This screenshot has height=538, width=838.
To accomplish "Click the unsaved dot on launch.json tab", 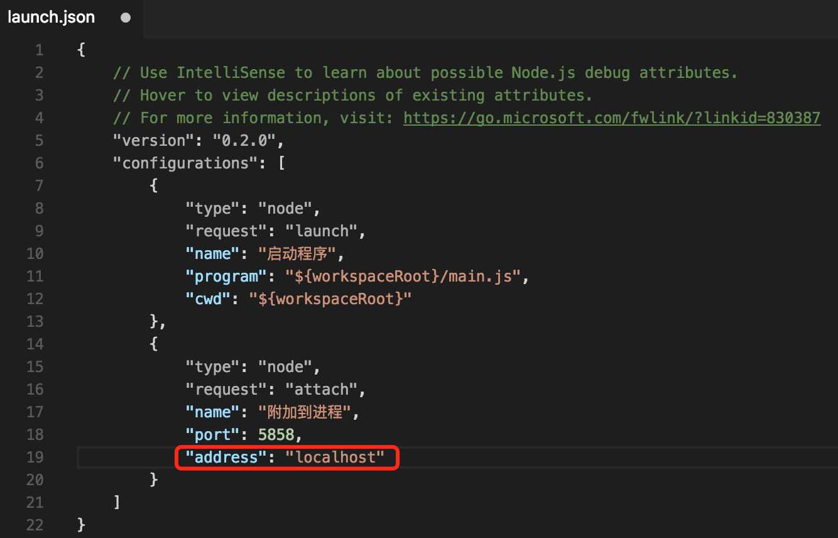I will pyautogui.click(x=125, y=18).
